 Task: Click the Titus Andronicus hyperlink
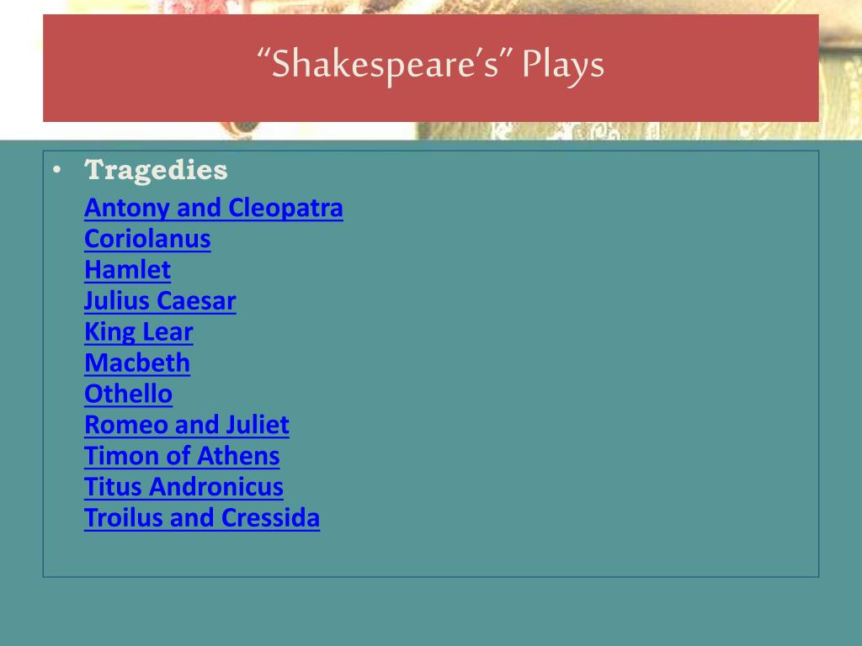click(x=184, y=487)
